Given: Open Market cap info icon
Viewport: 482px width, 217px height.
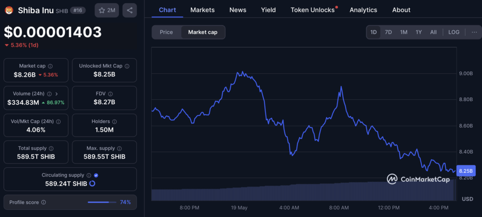Looking at the screenshot, I should 50,66.
